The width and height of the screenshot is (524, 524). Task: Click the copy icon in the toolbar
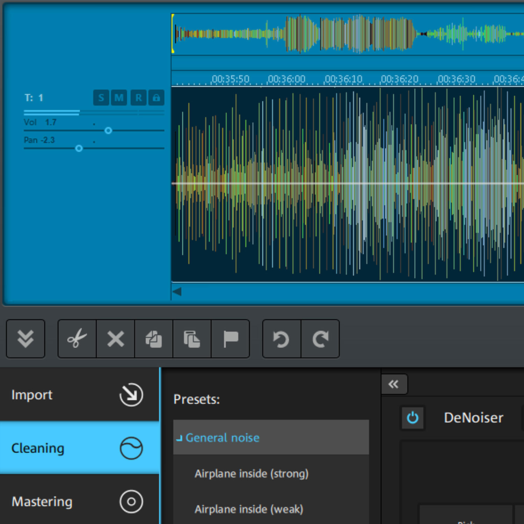pyautogui.click(x=153, y=339)
